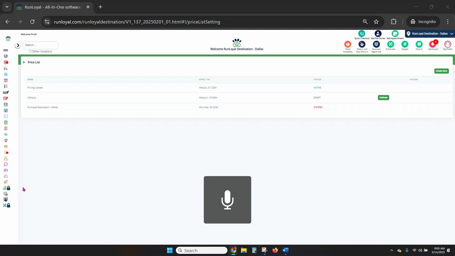Image resolution: width=455 pixels, height=256 pixels.
Task: Open sidebar store front icon
Action: pos(6,80)
